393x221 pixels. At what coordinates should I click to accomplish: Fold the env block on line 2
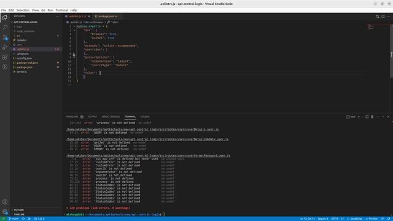click(x=74, y=30)
